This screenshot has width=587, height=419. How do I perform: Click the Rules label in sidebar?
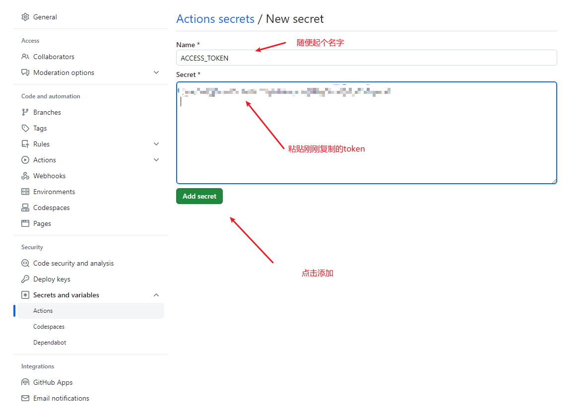click(41, 144)
